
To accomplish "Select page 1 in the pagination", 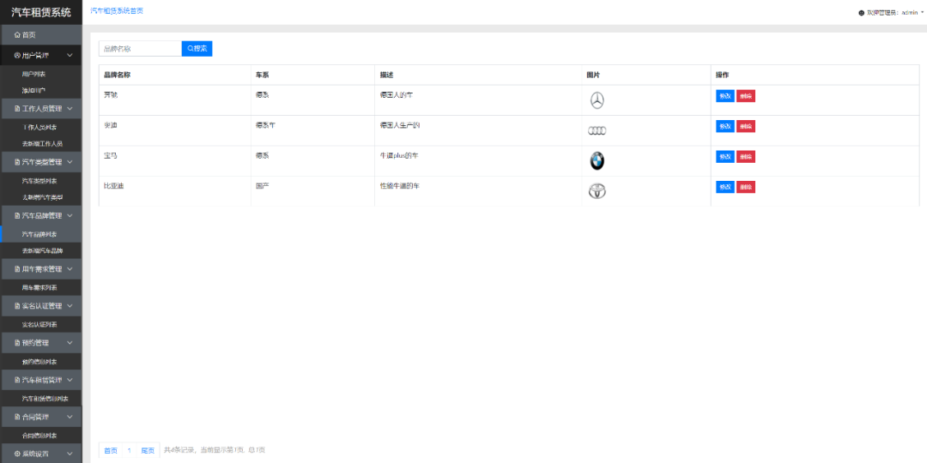I will [129, 451].
